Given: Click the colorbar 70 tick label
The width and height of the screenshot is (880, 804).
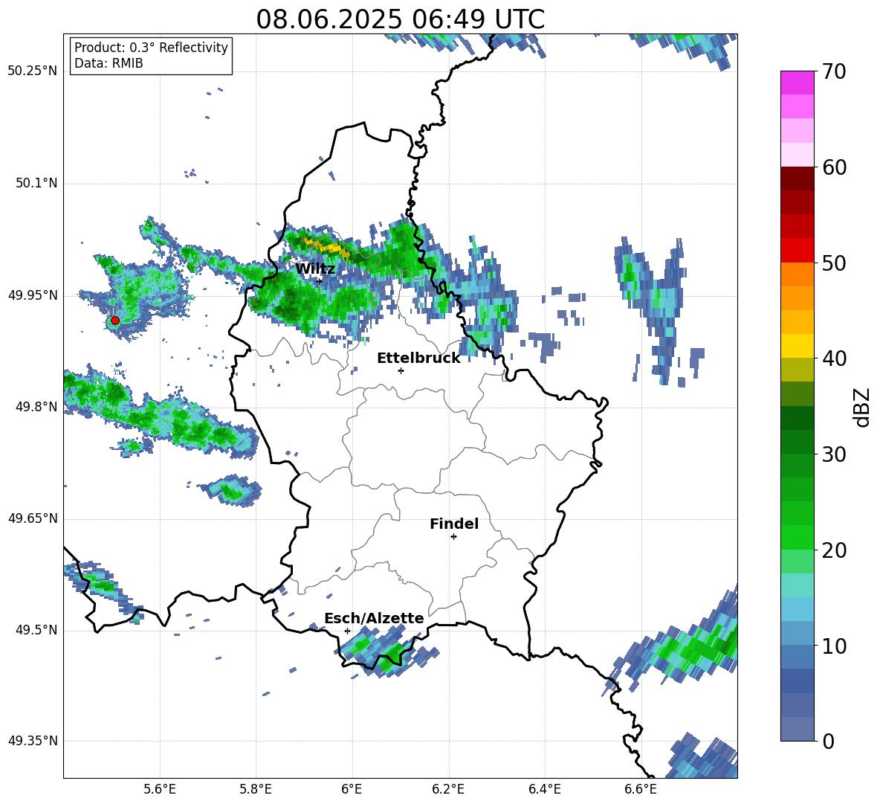Looking at the screenshot, I should click(834, 71).
